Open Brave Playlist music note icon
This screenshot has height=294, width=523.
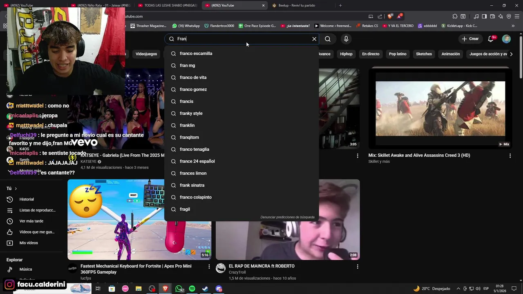click(x=476, y=16)
